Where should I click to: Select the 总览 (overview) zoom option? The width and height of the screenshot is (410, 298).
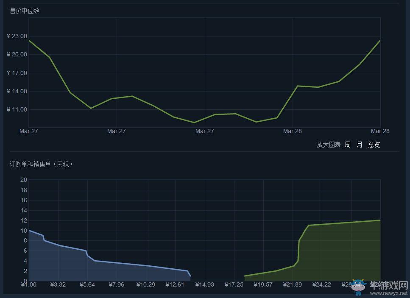[374, 145]
